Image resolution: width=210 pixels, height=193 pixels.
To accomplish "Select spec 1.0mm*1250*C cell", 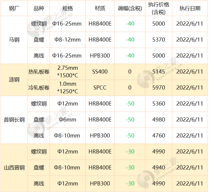I will pyautogui.click(x=68, y=88).
